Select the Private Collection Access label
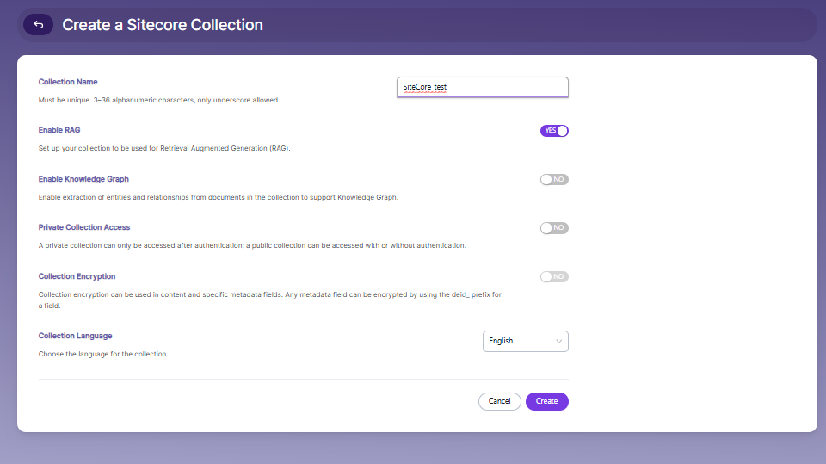Viewport: 826px width, 464px height. [x=84, y=227]
